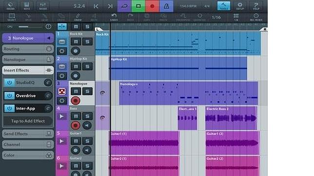Solo the Bass track

coord(87,116)
